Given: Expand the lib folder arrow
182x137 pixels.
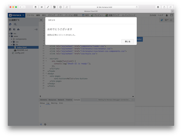Looking at the screenshot, I should tap(12, 44).
